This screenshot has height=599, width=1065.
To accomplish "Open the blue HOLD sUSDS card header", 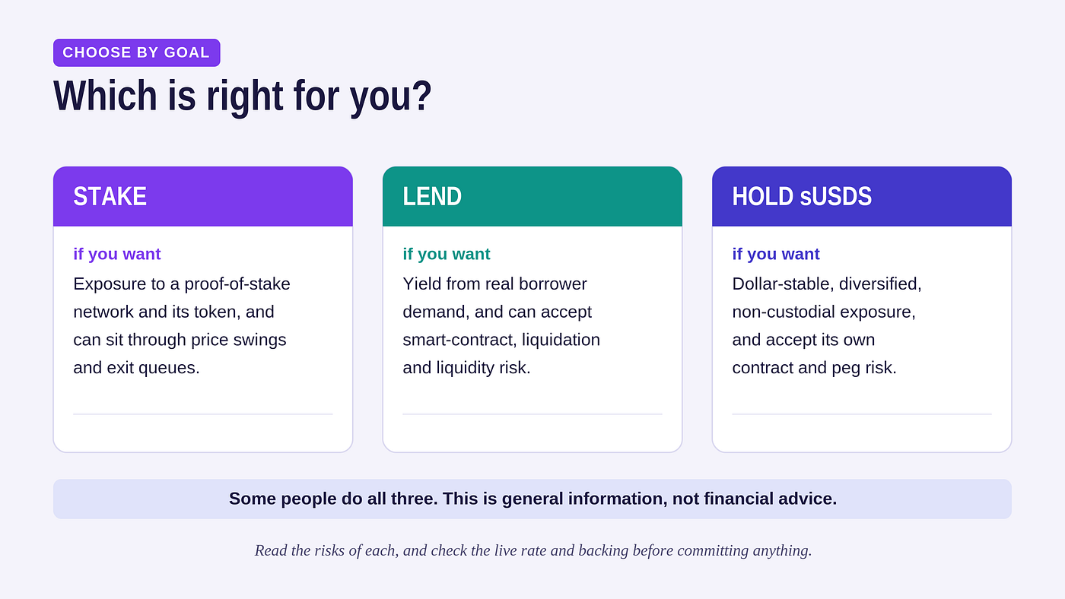I will pos(862,196).
